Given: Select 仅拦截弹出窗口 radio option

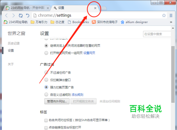Looking at the screenshot, I should click(46, 80).
